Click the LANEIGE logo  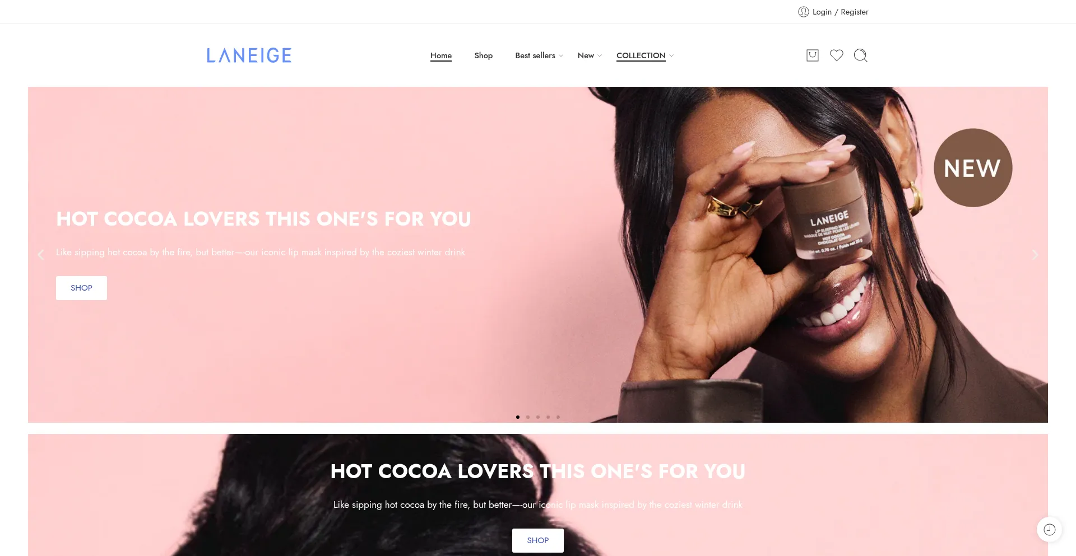click(249, 55)
